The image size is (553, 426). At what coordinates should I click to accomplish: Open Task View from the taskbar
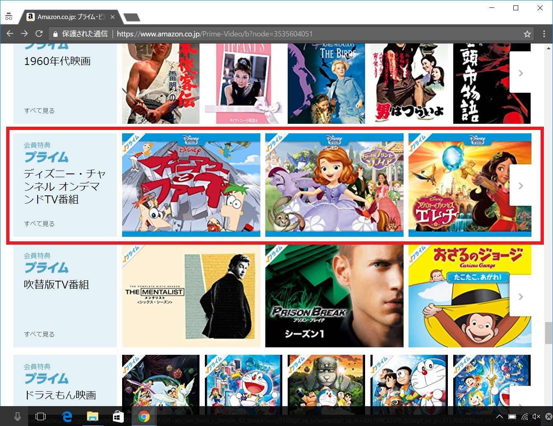[x=41, y=416]
